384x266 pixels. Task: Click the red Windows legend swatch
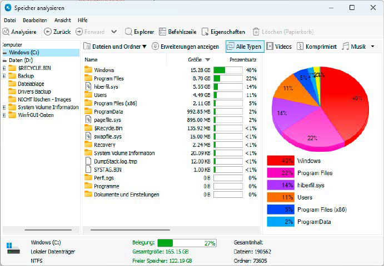pyautogui.click(x=281, y=161)
